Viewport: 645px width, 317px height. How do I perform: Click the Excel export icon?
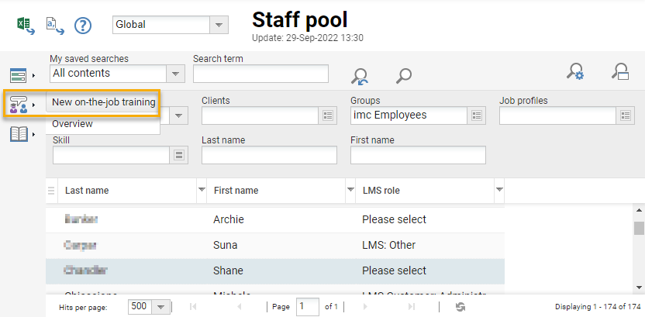(x=24, y=25)
